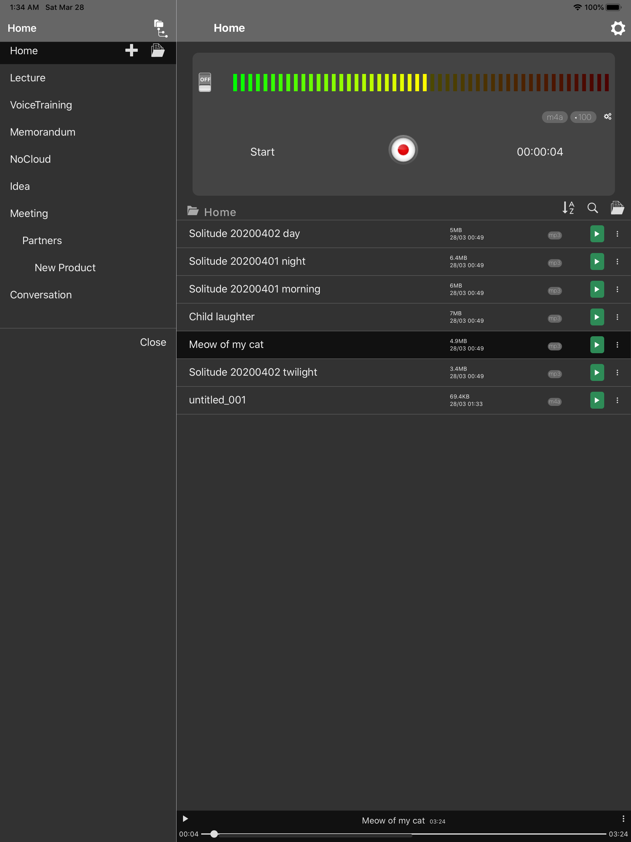
Task: Add new folder with plus icon
Action: (x=131, y=50)
